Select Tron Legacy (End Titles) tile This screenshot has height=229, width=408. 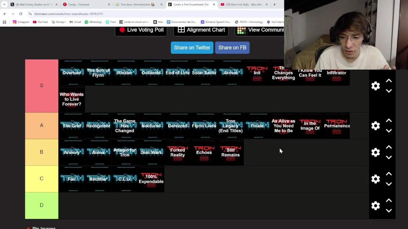[x=230, y=126]
